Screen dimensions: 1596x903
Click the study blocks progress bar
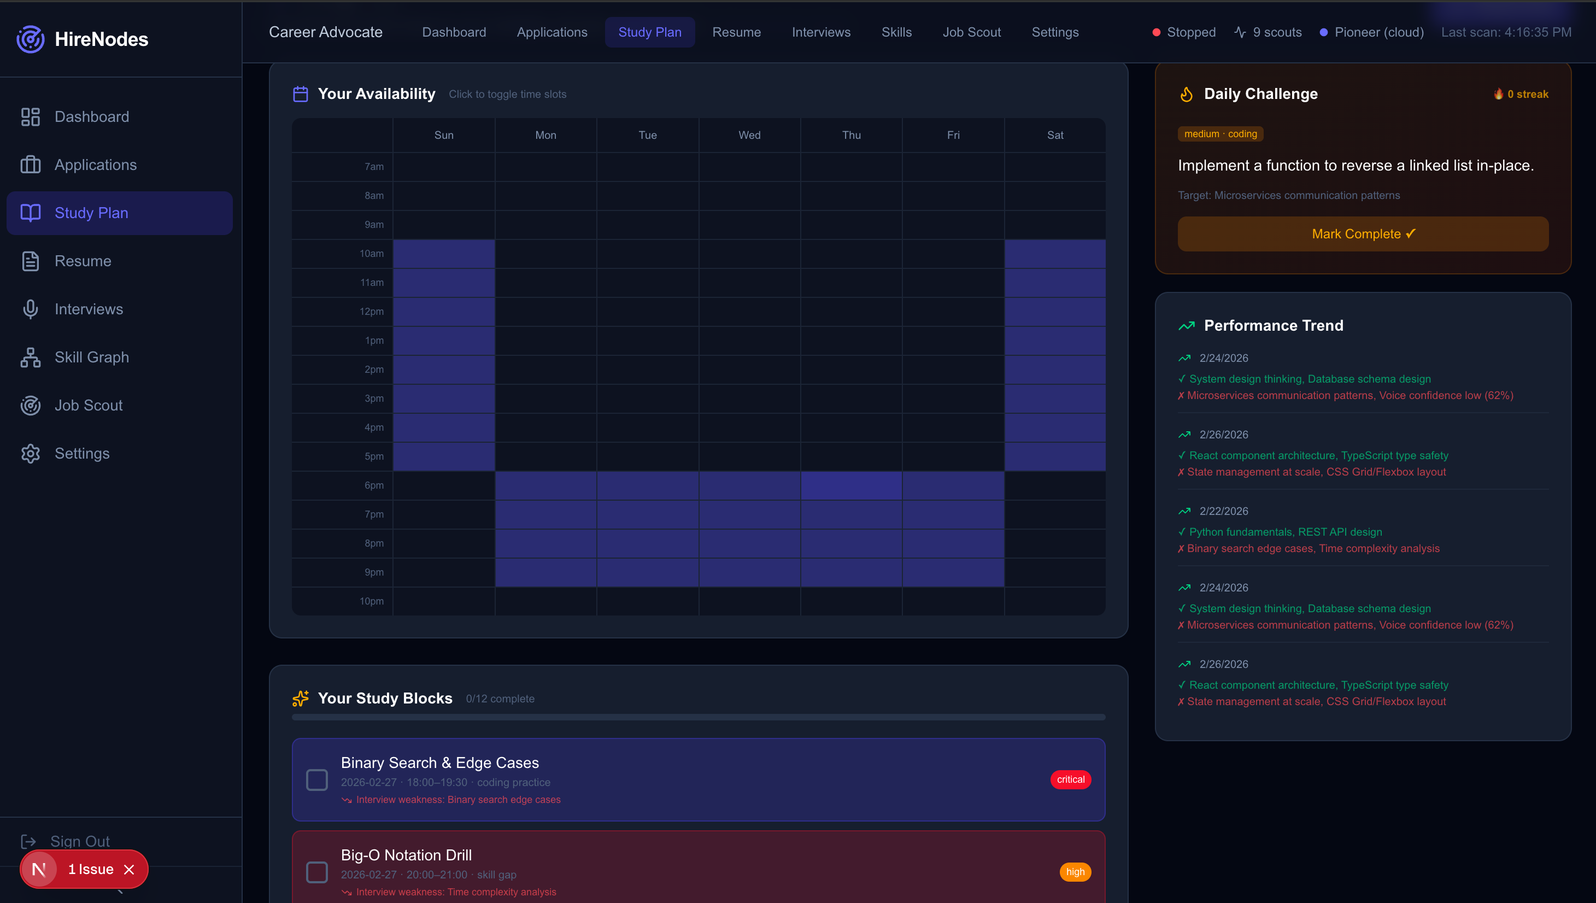click(698, 717)
